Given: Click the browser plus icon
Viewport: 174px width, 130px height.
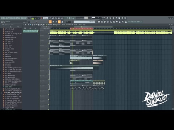Looking at the screenshot, I should point(4,27).
